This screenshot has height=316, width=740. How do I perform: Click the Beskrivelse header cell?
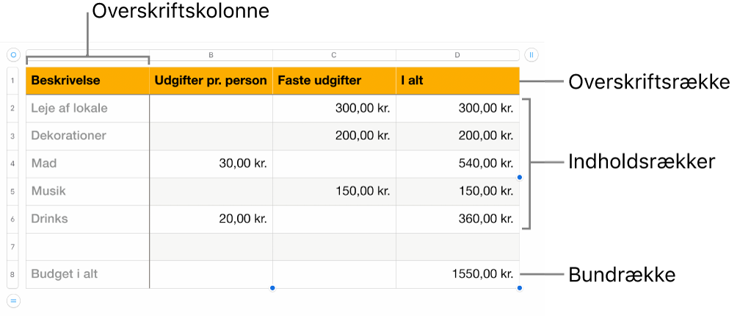pos(87,81)
